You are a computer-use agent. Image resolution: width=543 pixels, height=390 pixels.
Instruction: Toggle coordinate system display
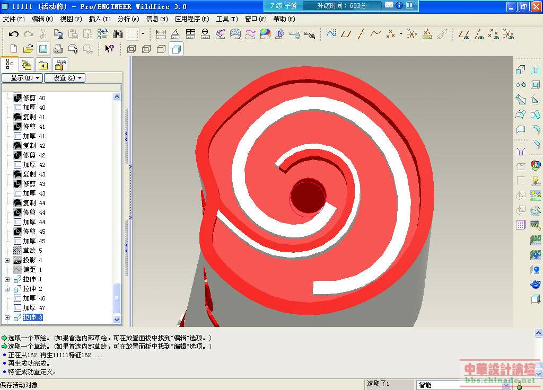coord(509,34)
